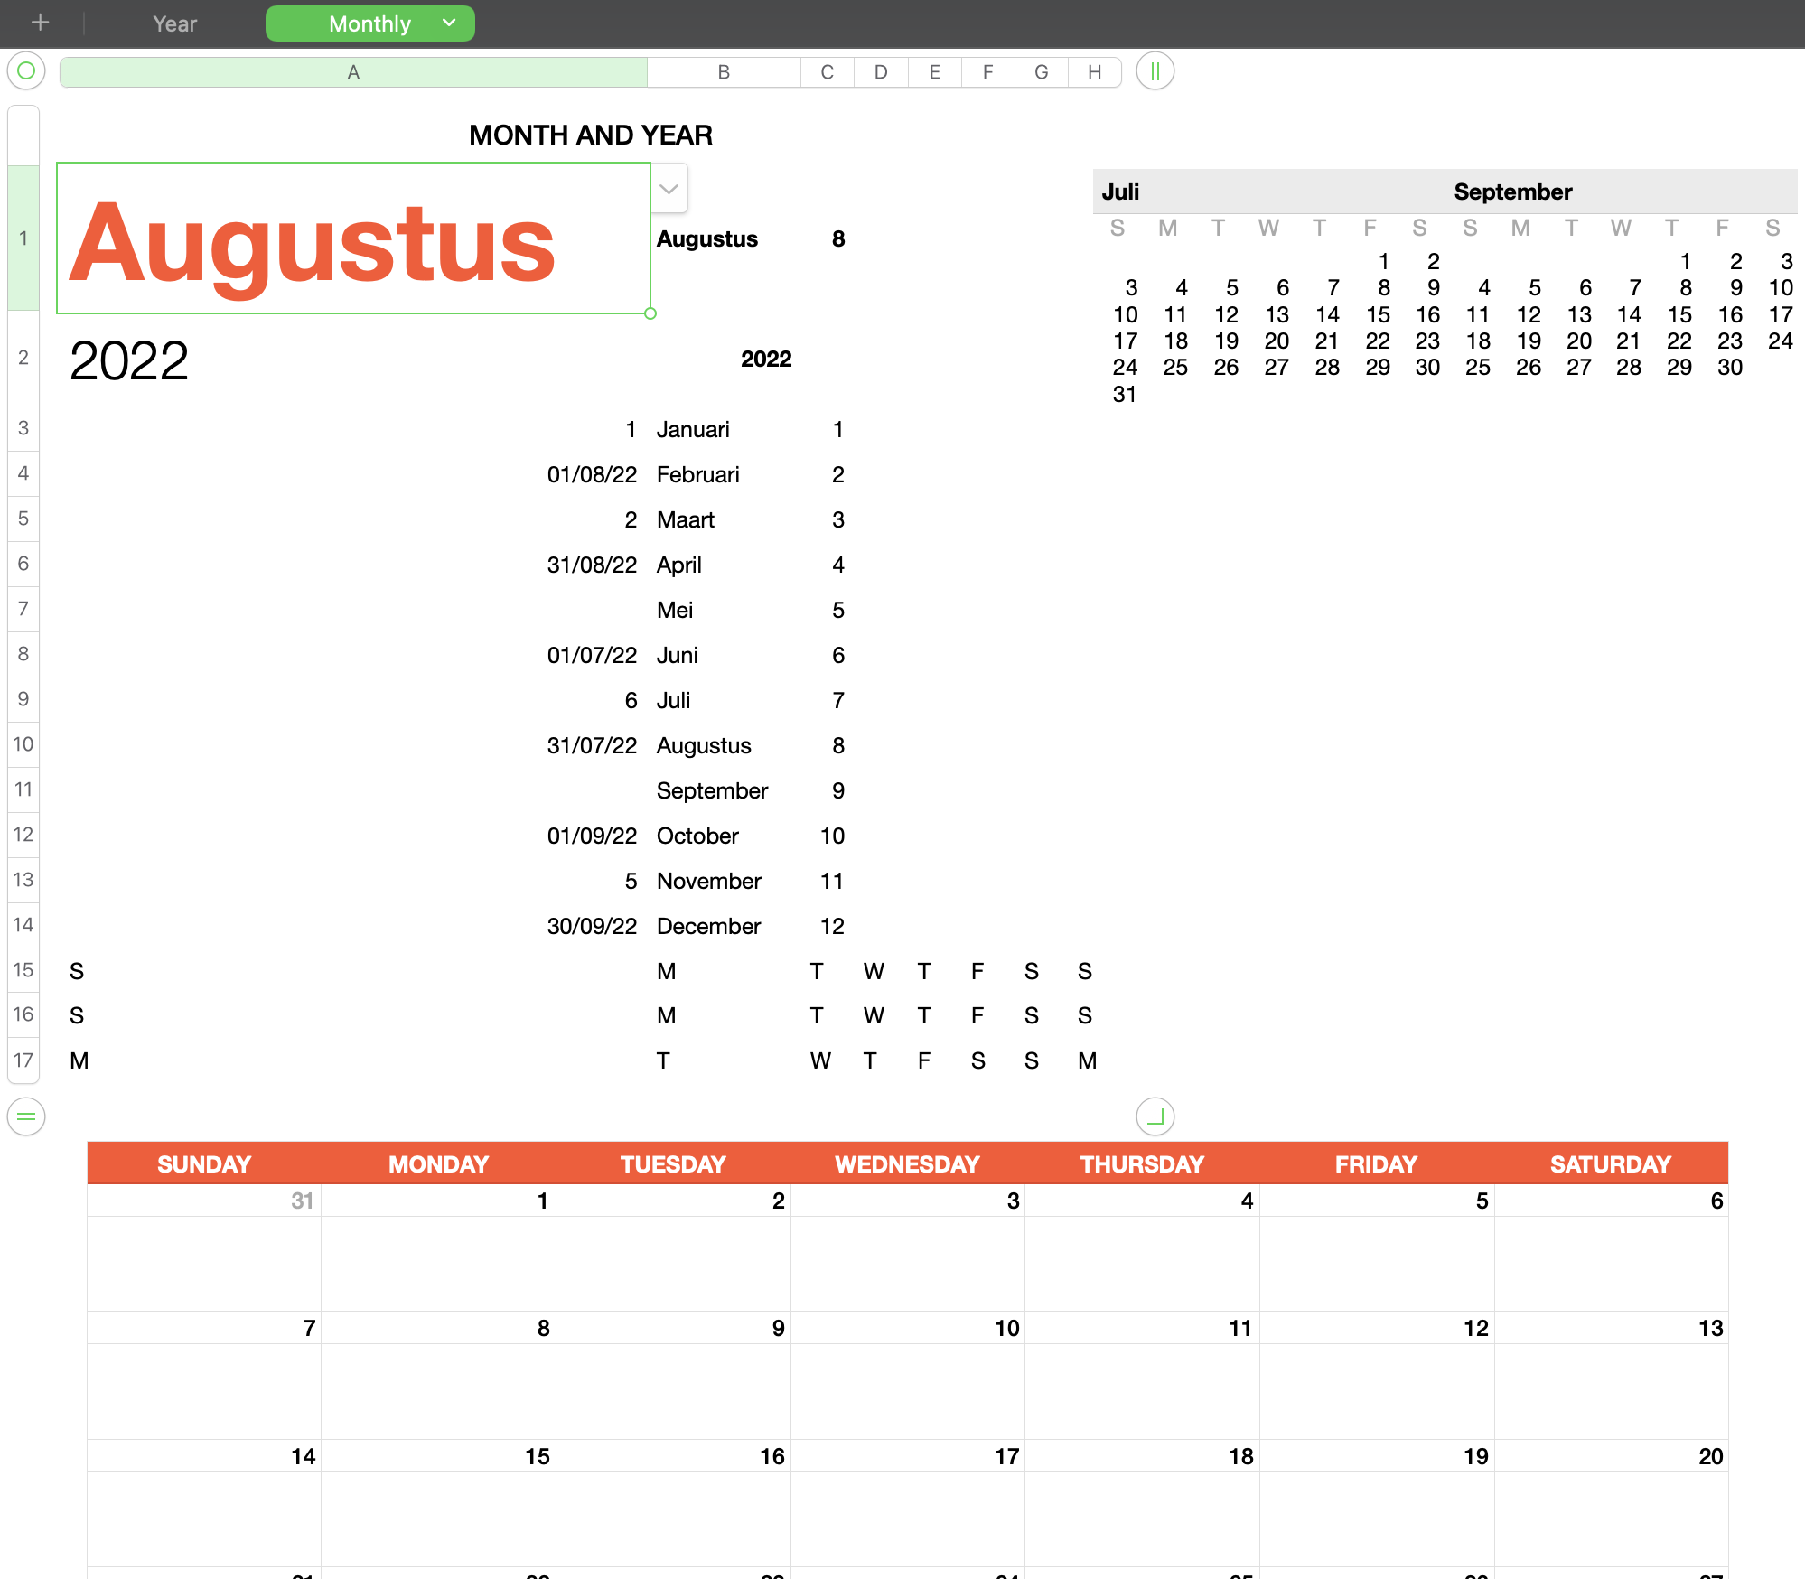Select the column A reference header
Viewport: 1805px width, 1579px height.
click(x=353, y=72)
